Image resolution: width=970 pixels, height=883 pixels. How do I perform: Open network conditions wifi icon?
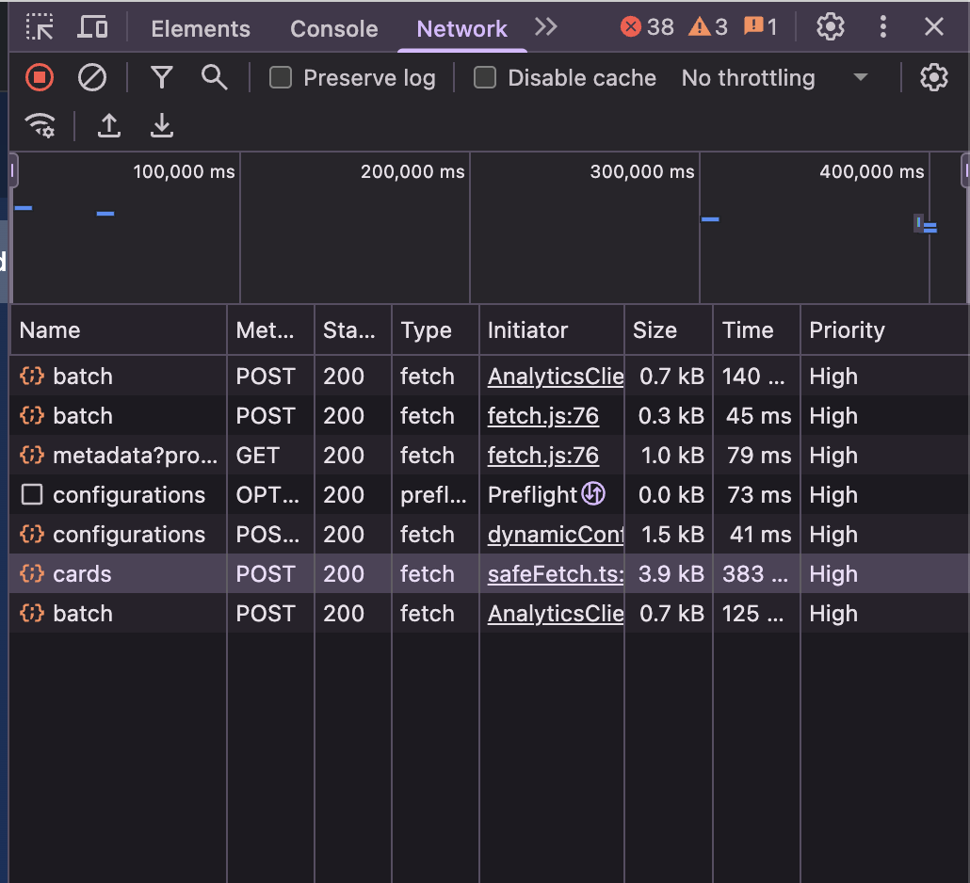40,125
